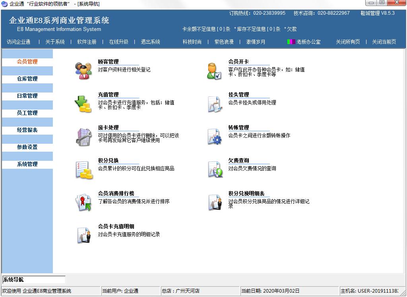Viewport: 407px width, 297px height.
Task: Select the 老板办公室 theme label
Action: point(308,42)
